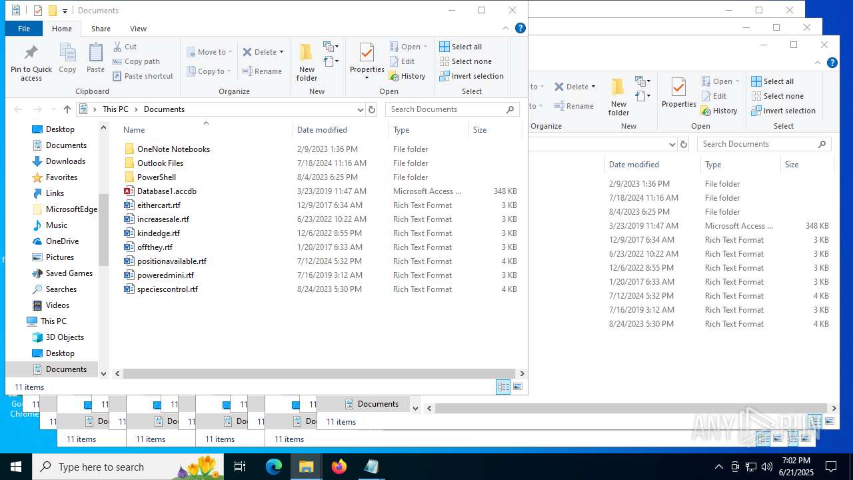The image size is (853, 480).
Task: Collapse the ribbon with the chevron beside Help
Action: tap(506, 28)
